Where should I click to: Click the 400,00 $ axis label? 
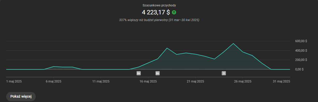click(x=301, y=50)
